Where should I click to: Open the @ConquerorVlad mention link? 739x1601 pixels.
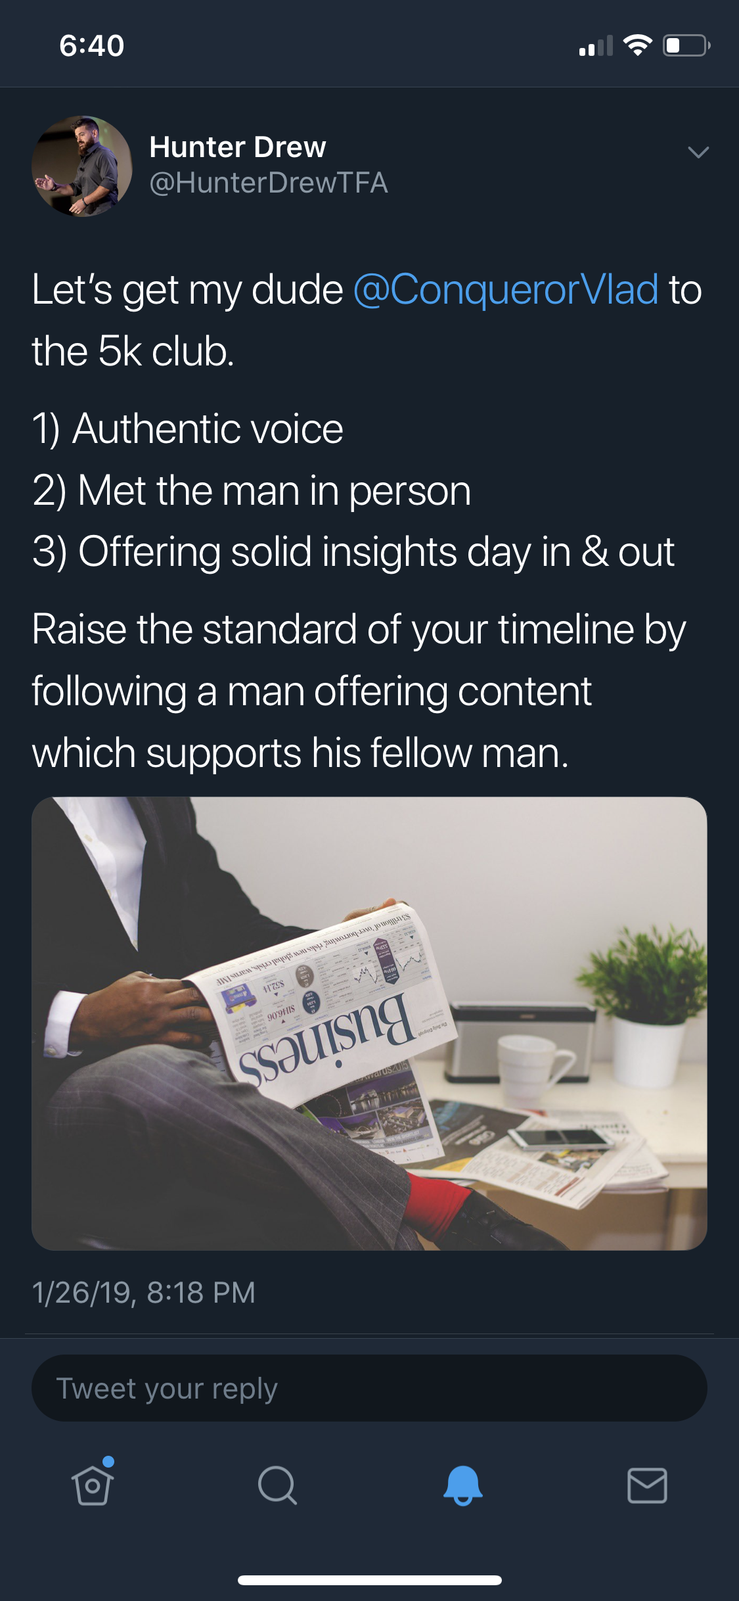[506, 289]
